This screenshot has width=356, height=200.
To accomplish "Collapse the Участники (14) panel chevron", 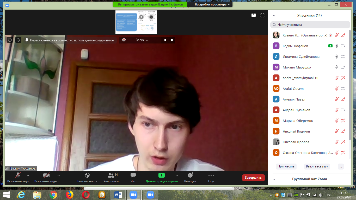I will pos(274,16).
